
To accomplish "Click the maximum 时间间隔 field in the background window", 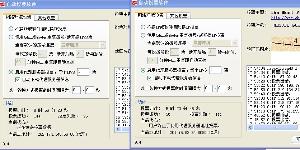I will tap(90, 90).
